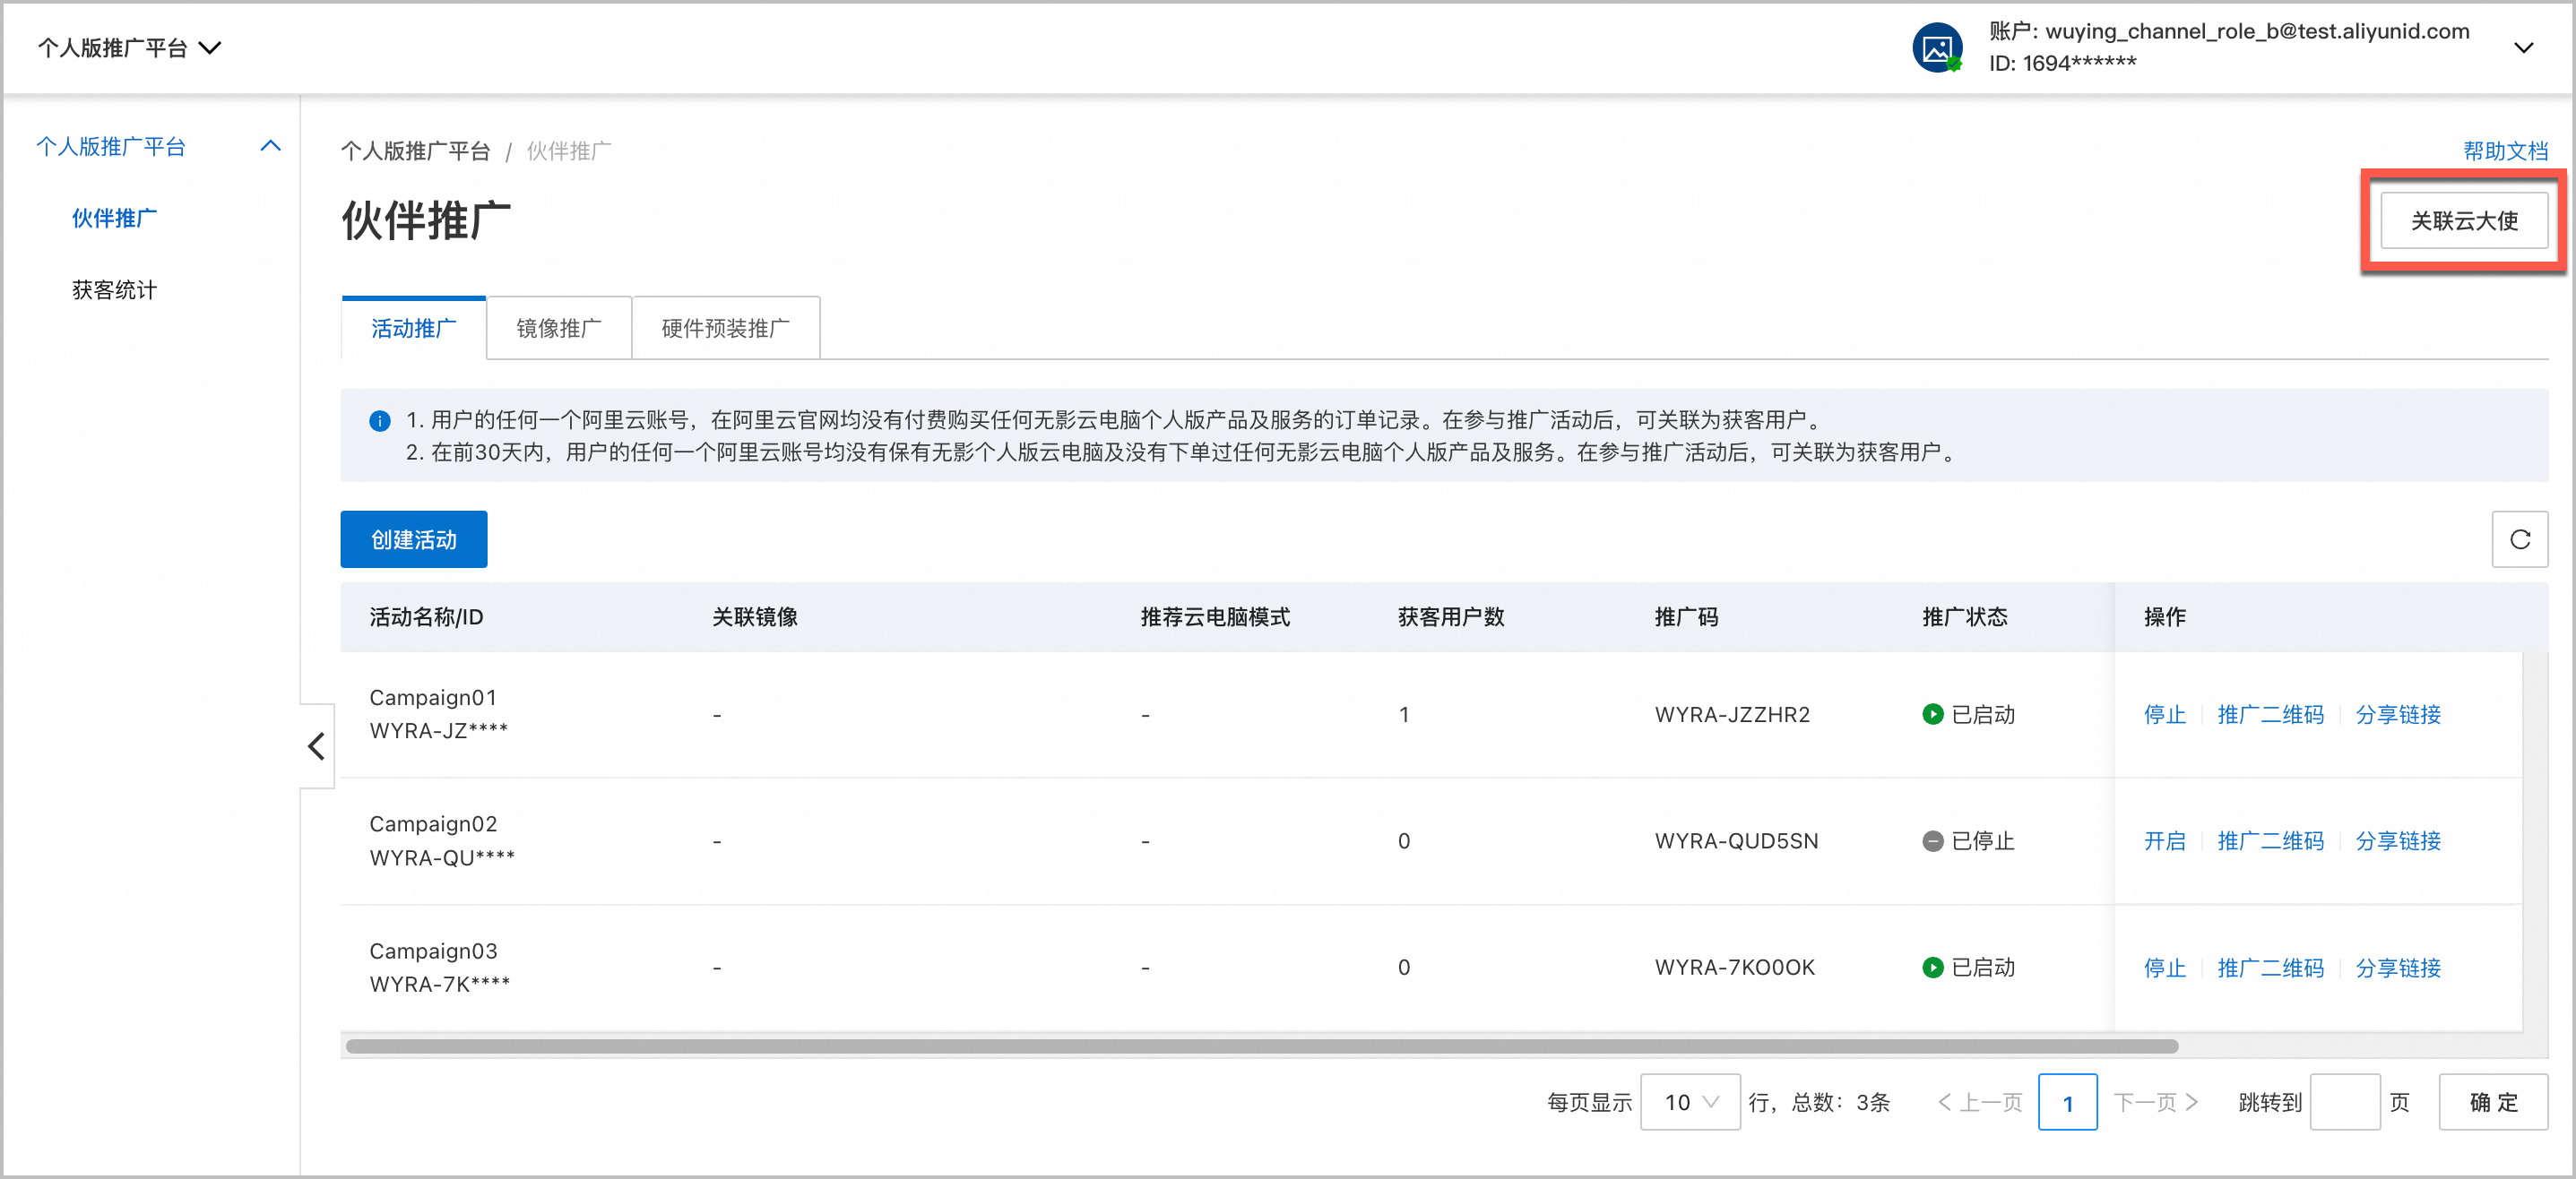Switch to the 硬件预装推广 tab

click(724, 327)
